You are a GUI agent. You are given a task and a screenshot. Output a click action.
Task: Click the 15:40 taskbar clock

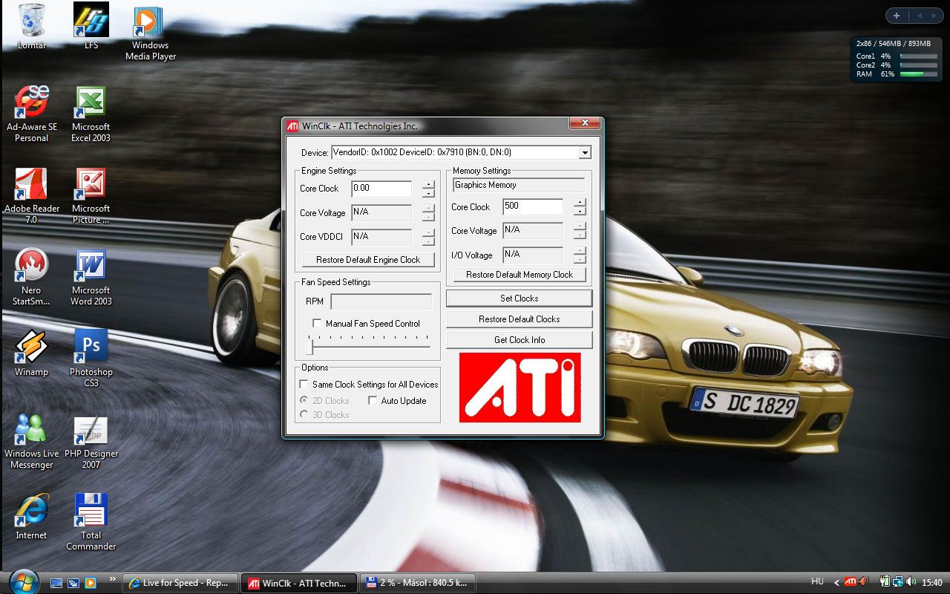(931, 582)
